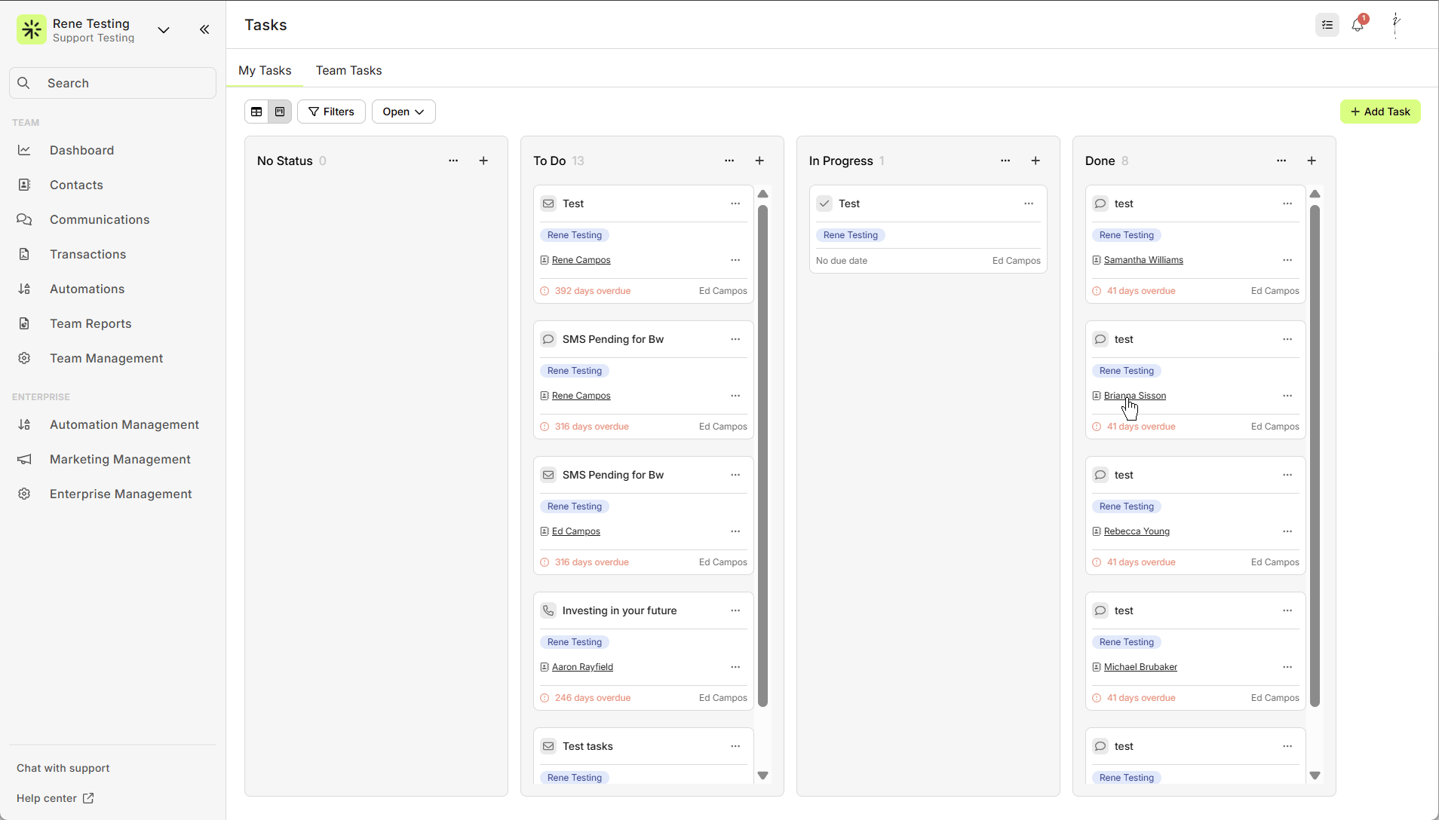Click the sidebar Search field

coord(113,83)
